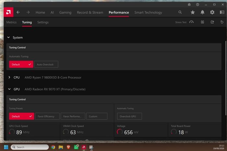This screenshot has width=227, height=151.
Task: Click AMD Software taskbar icon
Action: 84,147
